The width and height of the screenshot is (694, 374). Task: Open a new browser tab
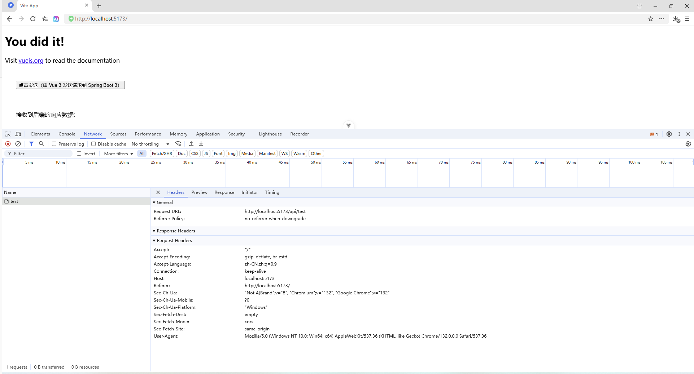coord(99,6)
